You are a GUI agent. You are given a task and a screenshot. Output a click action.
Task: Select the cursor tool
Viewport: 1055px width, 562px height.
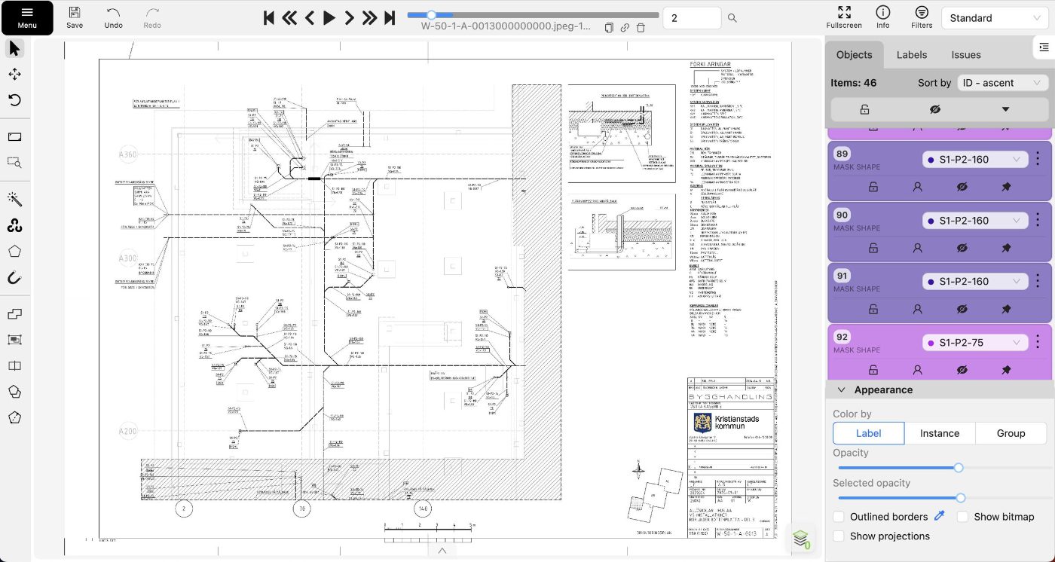14,49
